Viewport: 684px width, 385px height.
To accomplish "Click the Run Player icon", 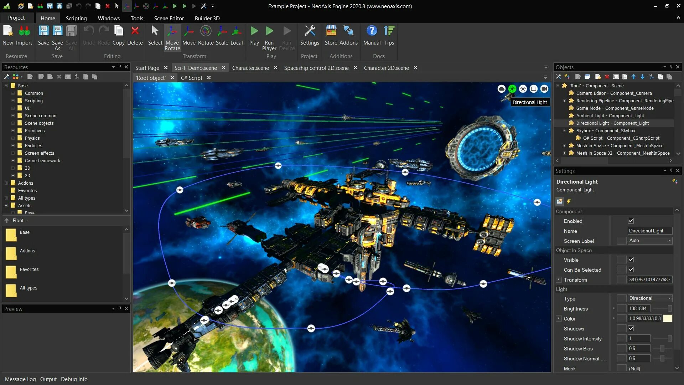I will pos(269,31).
